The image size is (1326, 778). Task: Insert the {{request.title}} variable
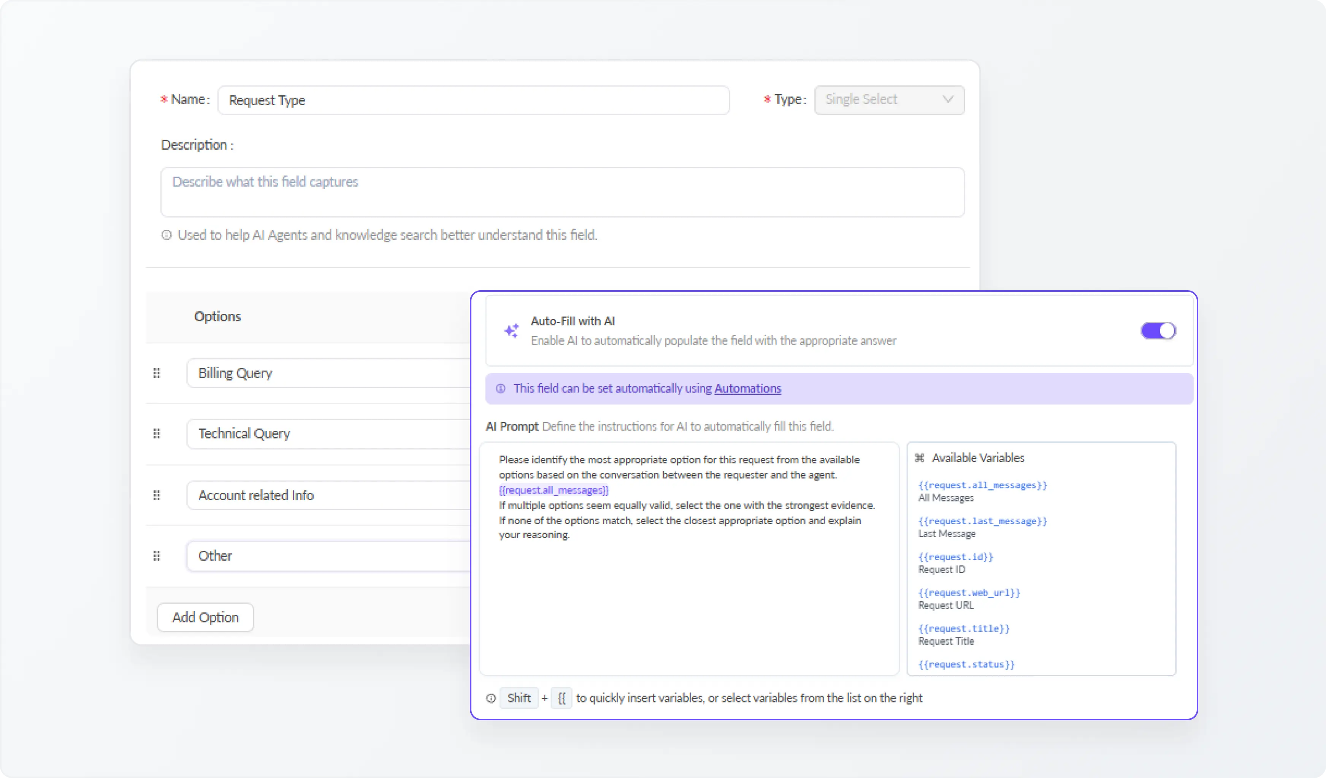[x=964, y=628]
